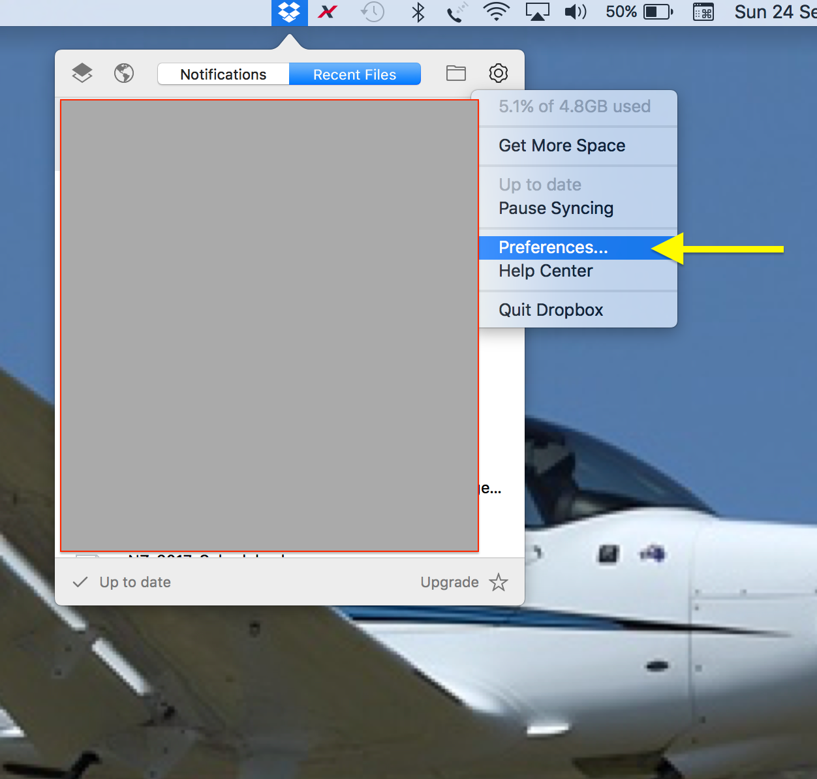
Task: Click the red X menu bar icon
Action: (328, 12)
